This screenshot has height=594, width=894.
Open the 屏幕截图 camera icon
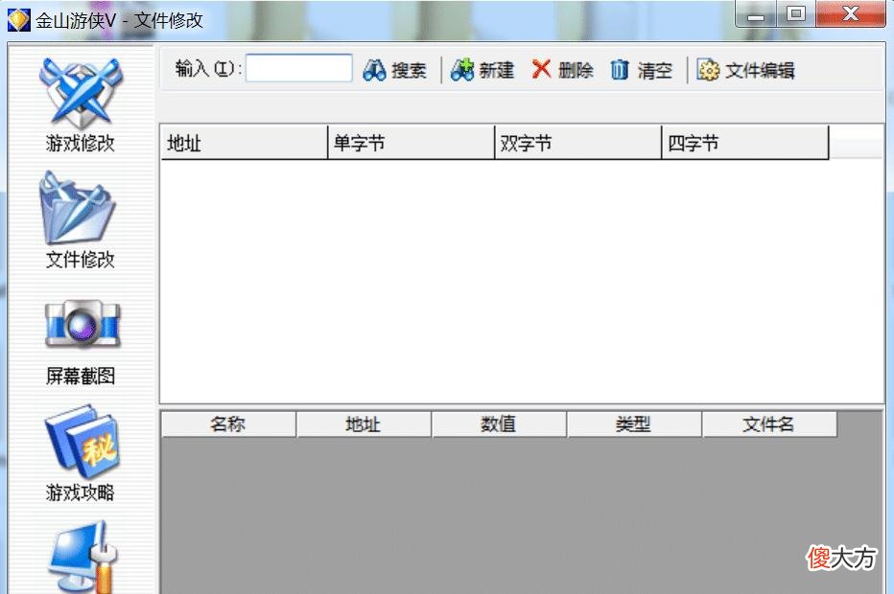[81, 342]
